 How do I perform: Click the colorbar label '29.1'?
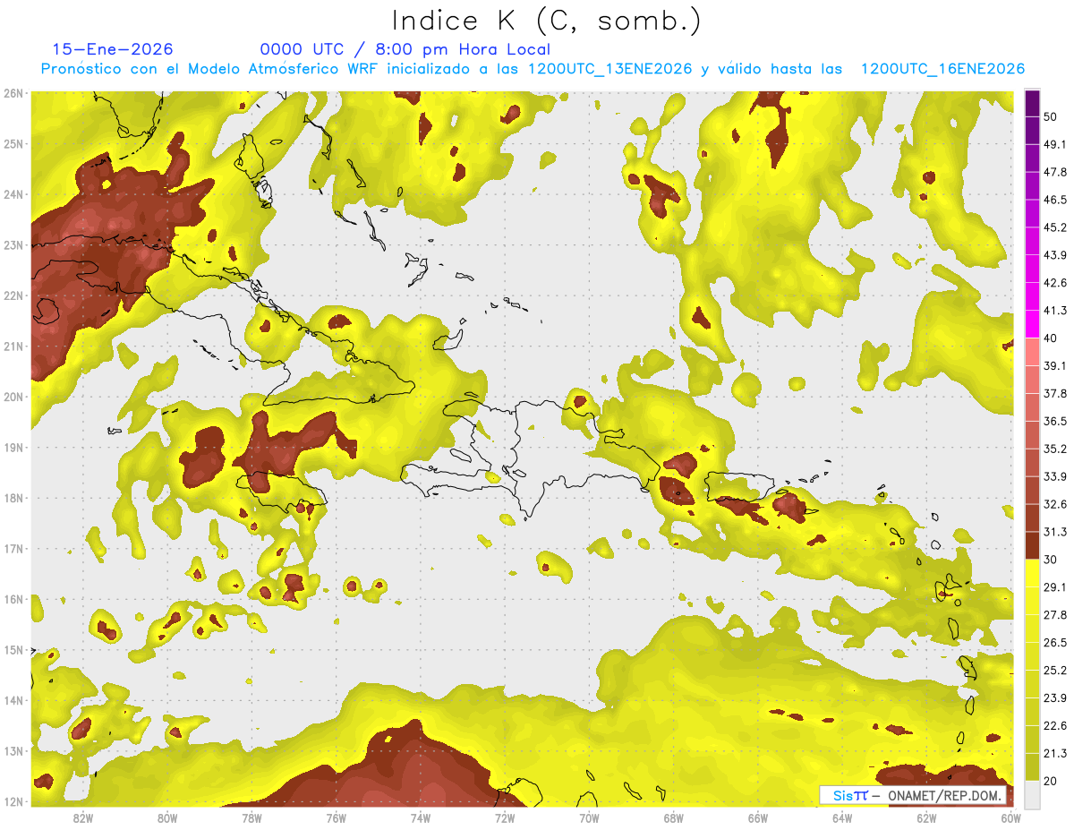1054,586
